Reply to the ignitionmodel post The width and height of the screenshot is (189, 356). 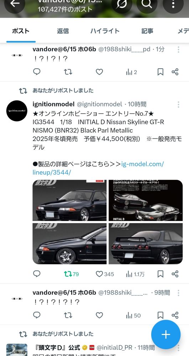point(37,274)
